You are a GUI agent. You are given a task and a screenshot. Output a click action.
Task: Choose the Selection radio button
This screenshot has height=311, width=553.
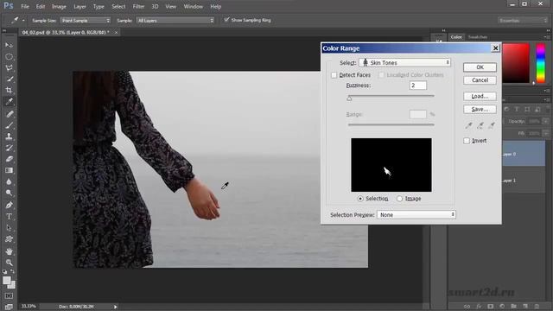point(360,199)
